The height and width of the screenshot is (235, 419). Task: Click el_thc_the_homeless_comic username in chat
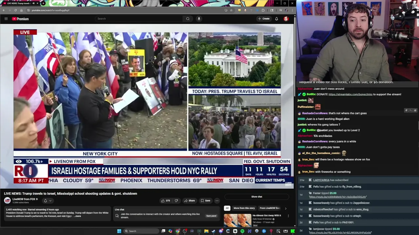321,153
